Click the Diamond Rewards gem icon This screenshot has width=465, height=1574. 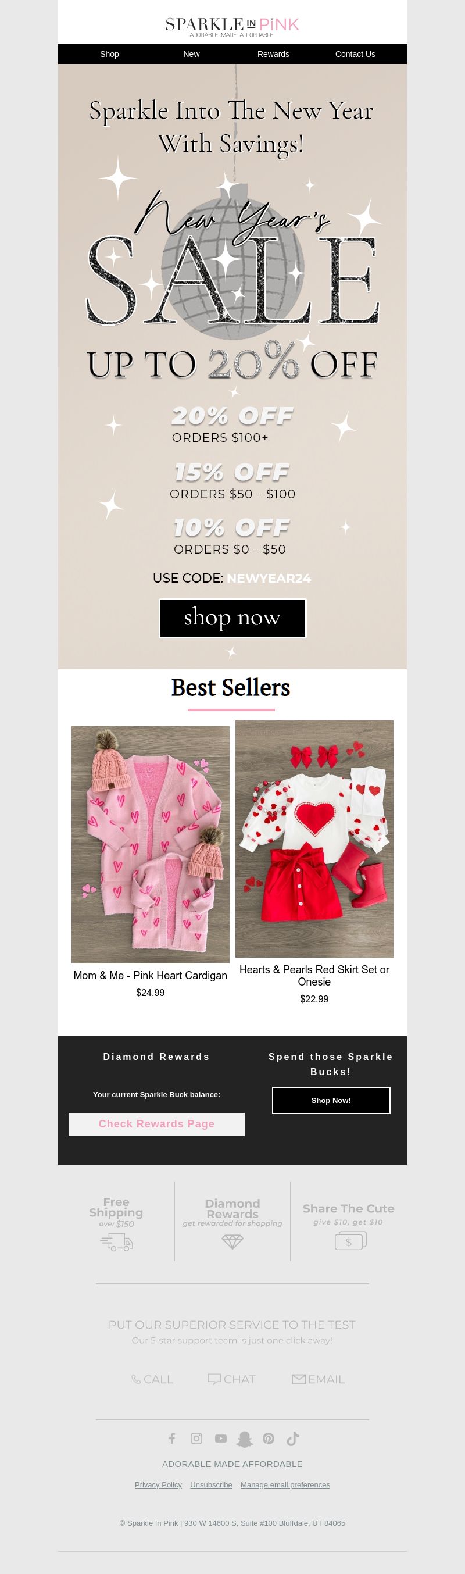(x=232, y=1241)
